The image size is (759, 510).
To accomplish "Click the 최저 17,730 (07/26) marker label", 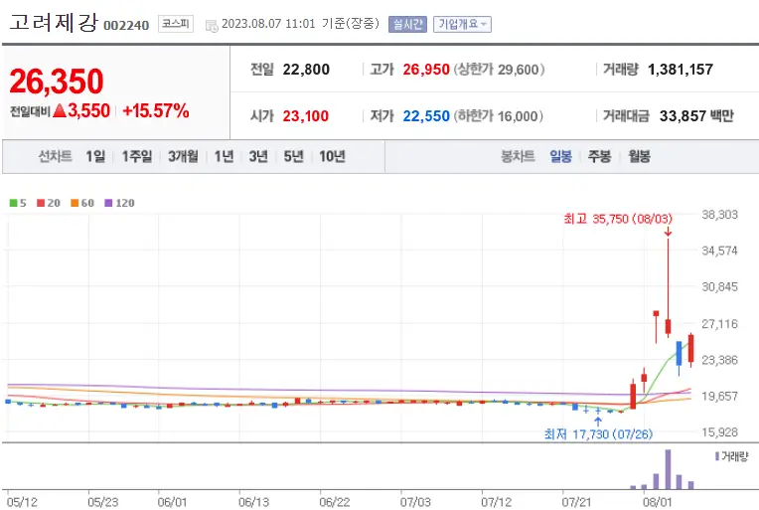I will click(x=598, y=434).
